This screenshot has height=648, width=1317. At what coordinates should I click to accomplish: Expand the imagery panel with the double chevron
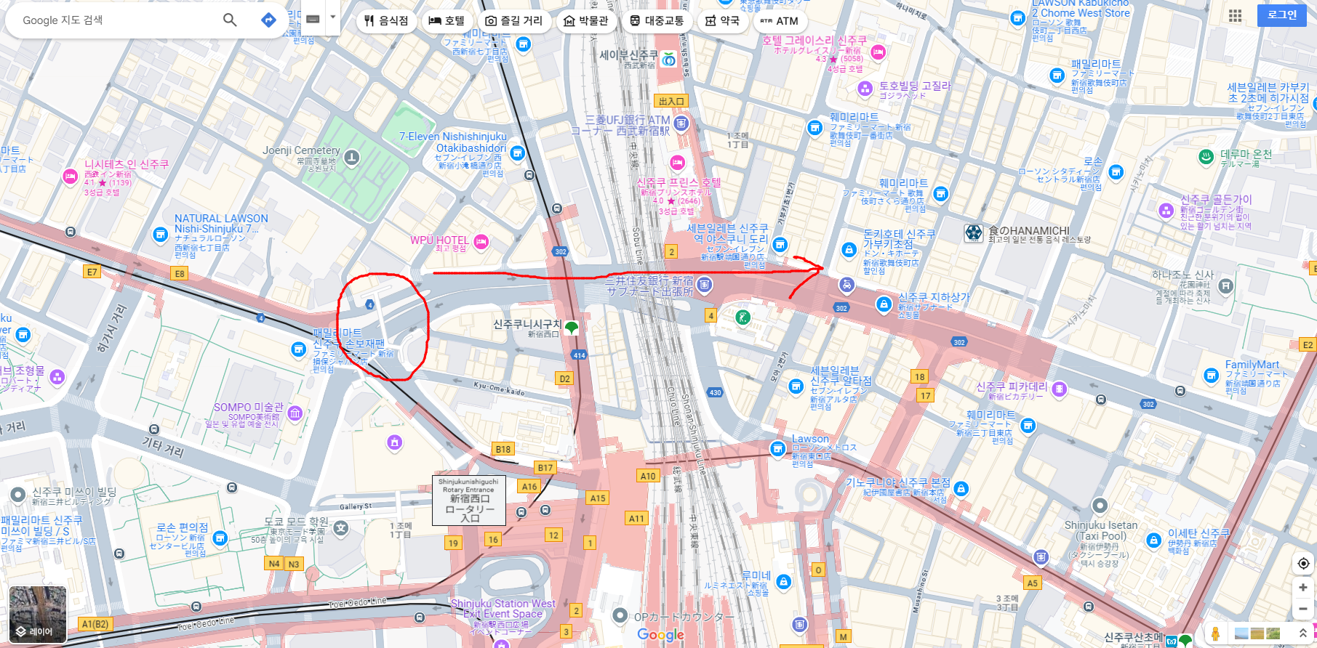point(1303,633)
